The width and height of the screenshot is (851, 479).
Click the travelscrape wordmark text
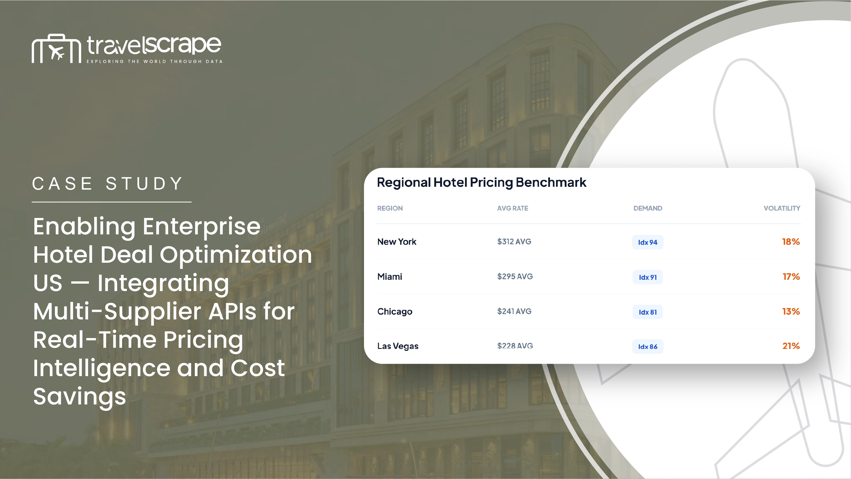154,45
